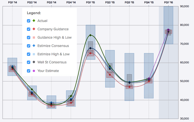The width and height of the screenshot is (194, 122).
Task: Click the purple circle Your Estimate legend icon
Action: tap(34, 71)
